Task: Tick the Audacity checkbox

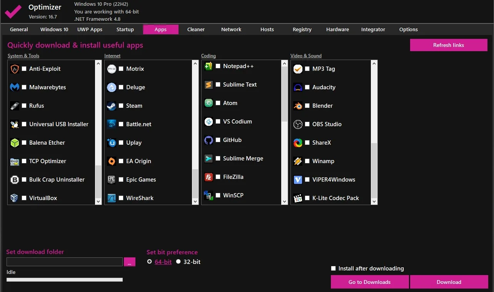Action: (x=307, y=87)
